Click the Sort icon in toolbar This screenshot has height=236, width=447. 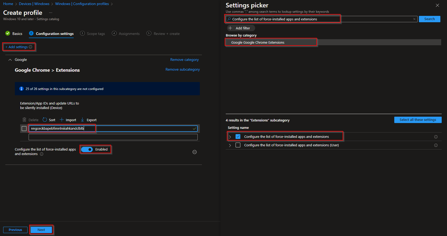click(x=45, y=120)
